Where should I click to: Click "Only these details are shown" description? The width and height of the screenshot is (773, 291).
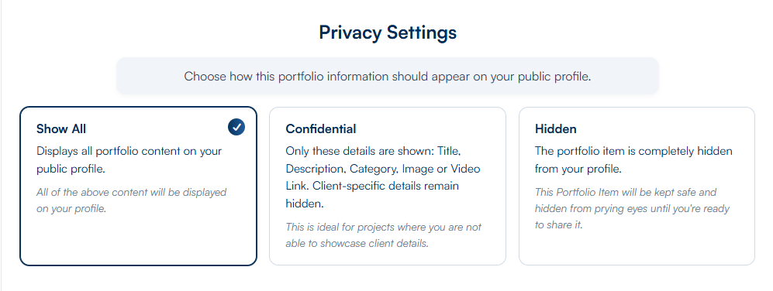click(383, 177)
